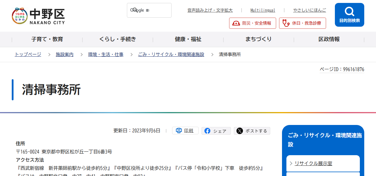Click the 清掃事務所 page heading

51,90
